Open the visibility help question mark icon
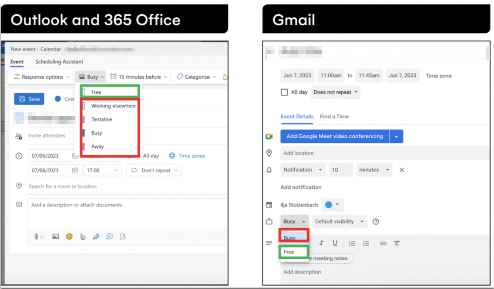 coord(376,222)
